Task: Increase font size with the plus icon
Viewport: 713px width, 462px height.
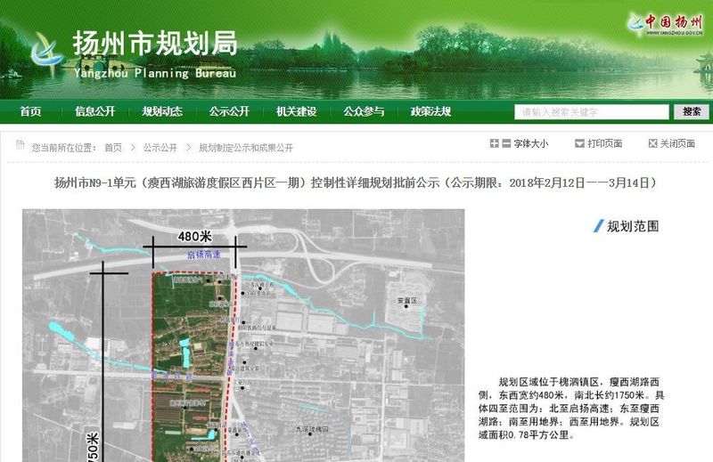Action: [494, 144]
